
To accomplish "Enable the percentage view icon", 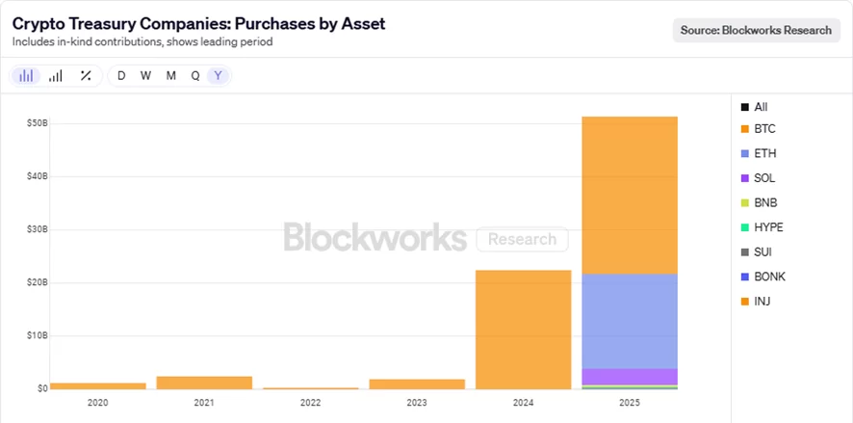I will [86, 75].
